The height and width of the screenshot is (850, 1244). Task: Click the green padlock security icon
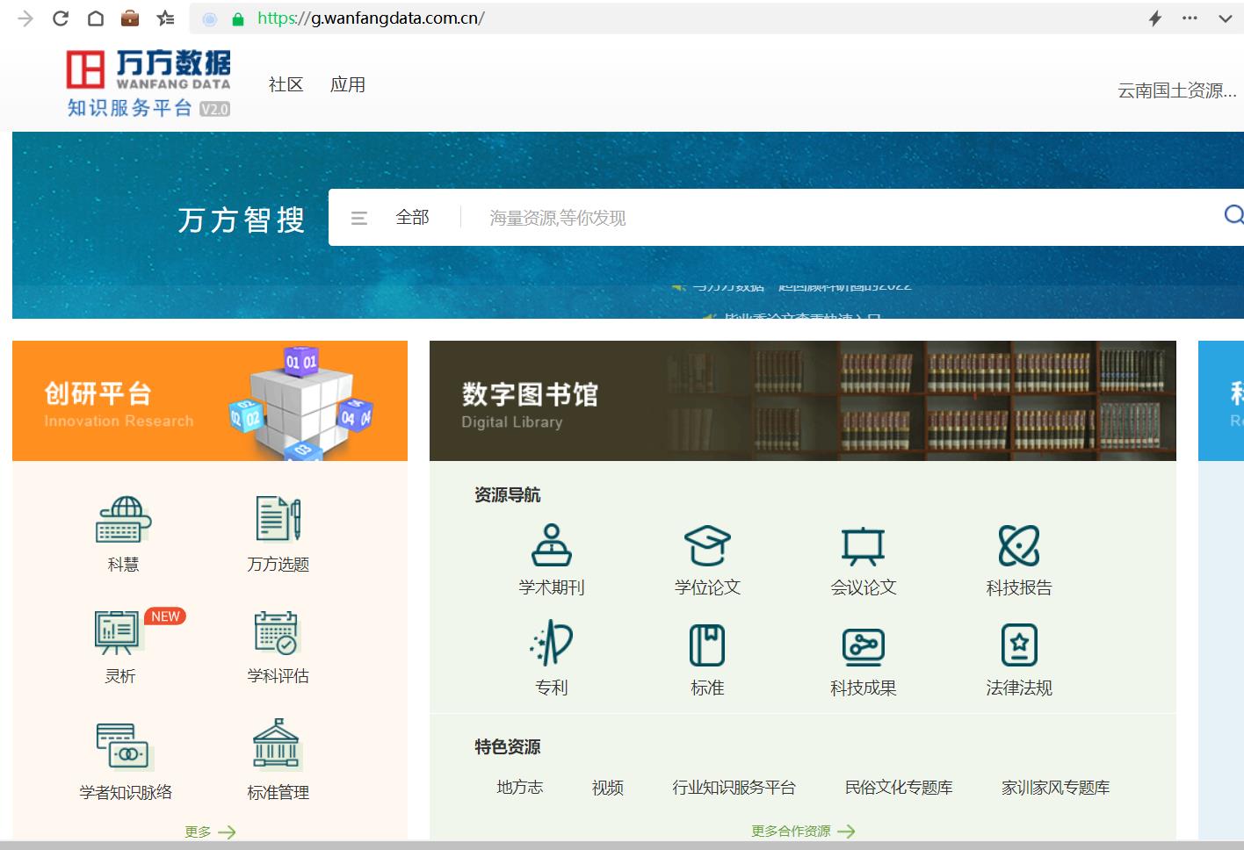pos(237,18)
